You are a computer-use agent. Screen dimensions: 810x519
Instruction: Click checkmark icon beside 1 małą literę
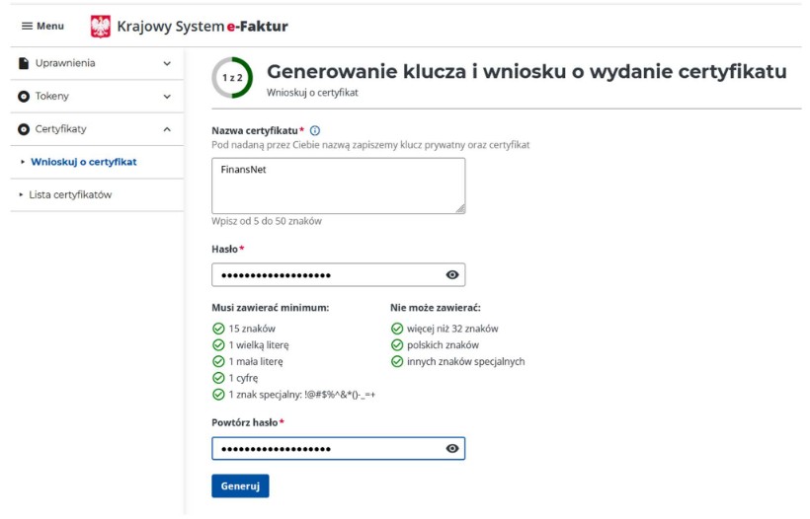click(218, 362)
